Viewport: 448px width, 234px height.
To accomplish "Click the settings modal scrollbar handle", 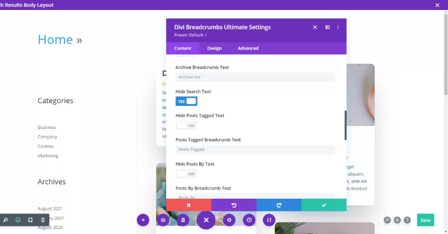I will (345, 125).
